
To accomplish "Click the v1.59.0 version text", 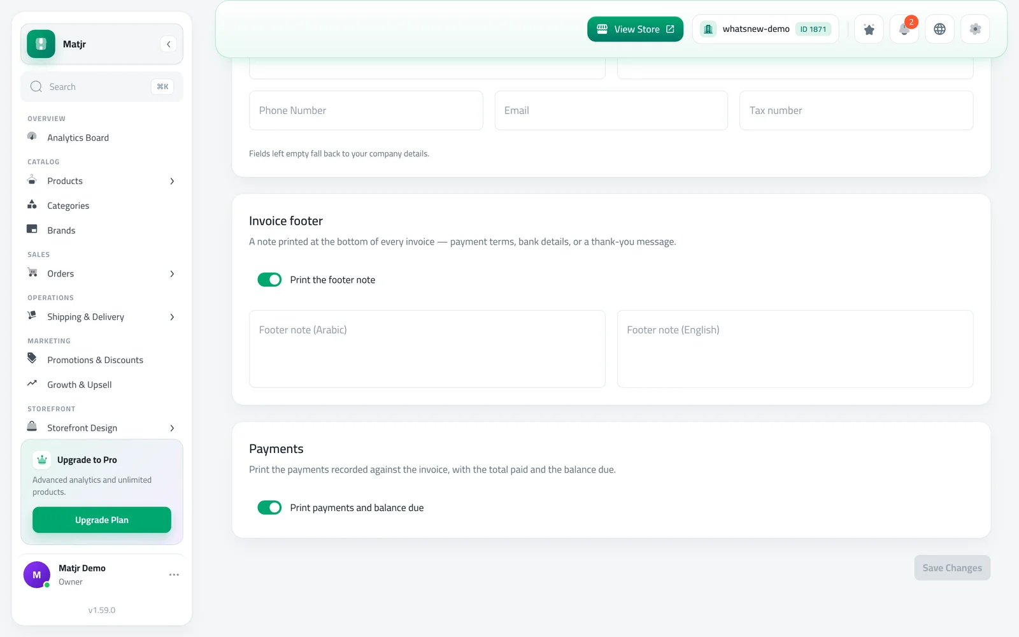I will point(102,610).
